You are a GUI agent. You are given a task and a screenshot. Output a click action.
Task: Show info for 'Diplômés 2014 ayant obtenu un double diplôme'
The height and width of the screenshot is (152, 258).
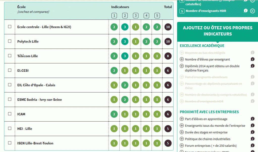(x=252, y=66)
